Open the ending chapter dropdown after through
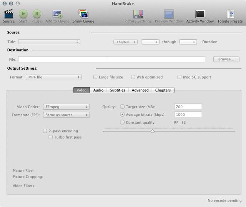 click(x=188, y=42)
